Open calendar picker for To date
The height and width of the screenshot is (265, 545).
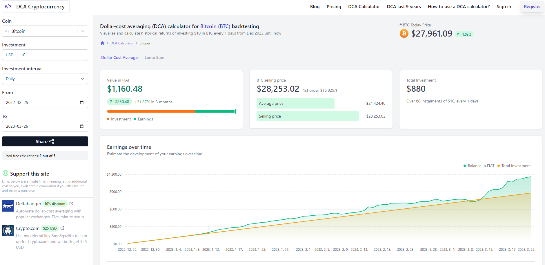(x=82, y=126)
